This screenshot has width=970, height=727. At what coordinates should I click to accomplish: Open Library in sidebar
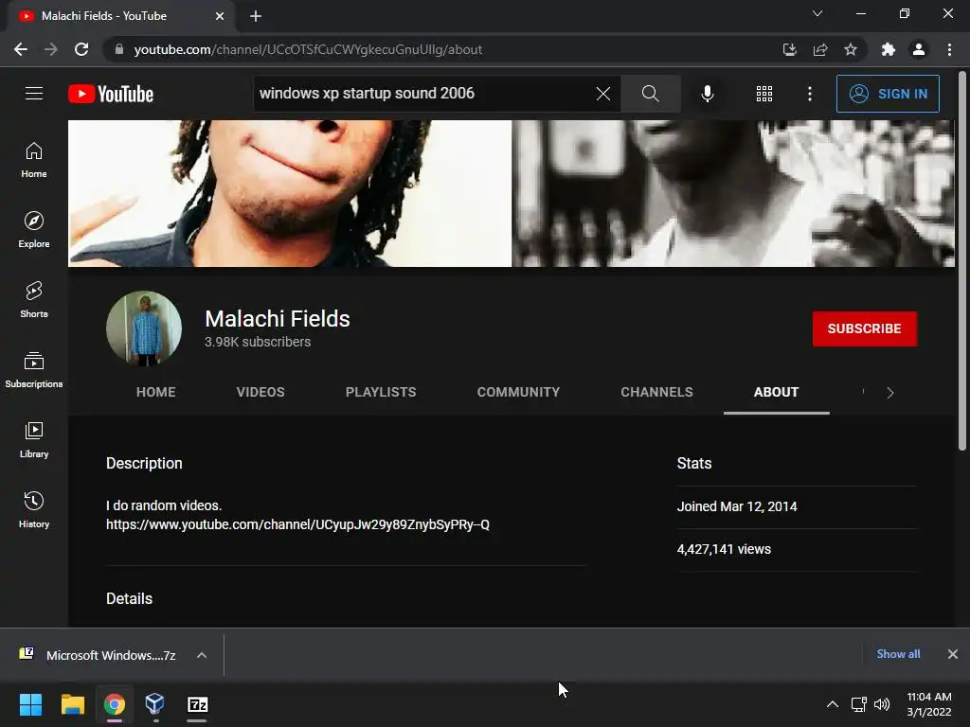[x=34, y=439]
